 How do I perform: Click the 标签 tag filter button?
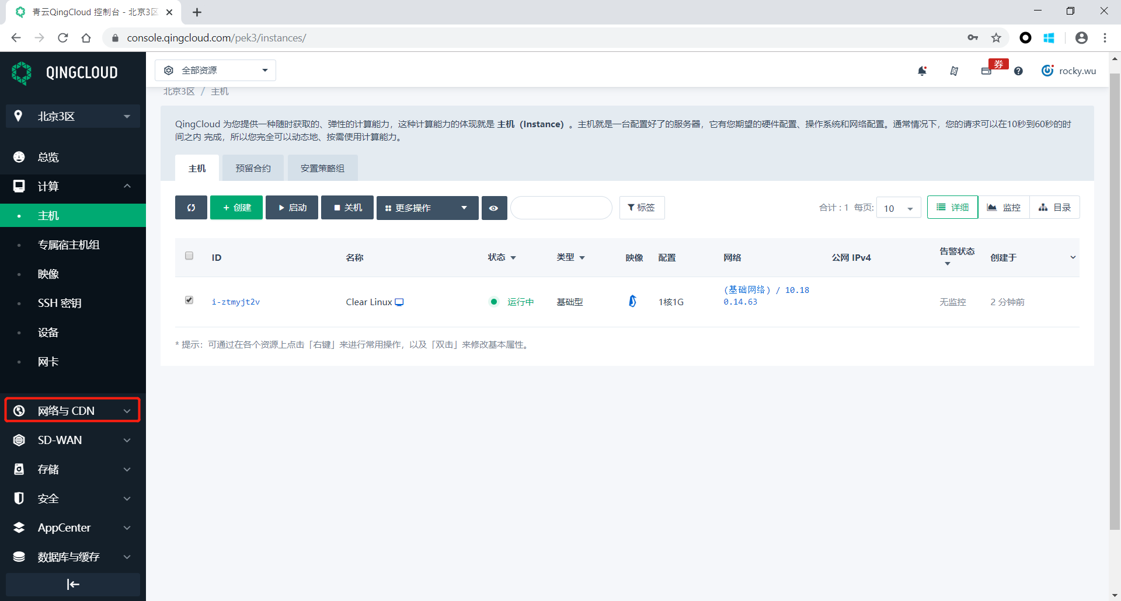coord(642,208)
